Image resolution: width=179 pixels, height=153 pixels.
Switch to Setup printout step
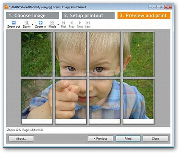(88, 16)
